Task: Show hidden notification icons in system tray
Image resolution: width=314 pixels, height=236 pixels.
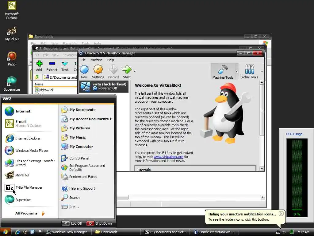Action: (284, 232)
